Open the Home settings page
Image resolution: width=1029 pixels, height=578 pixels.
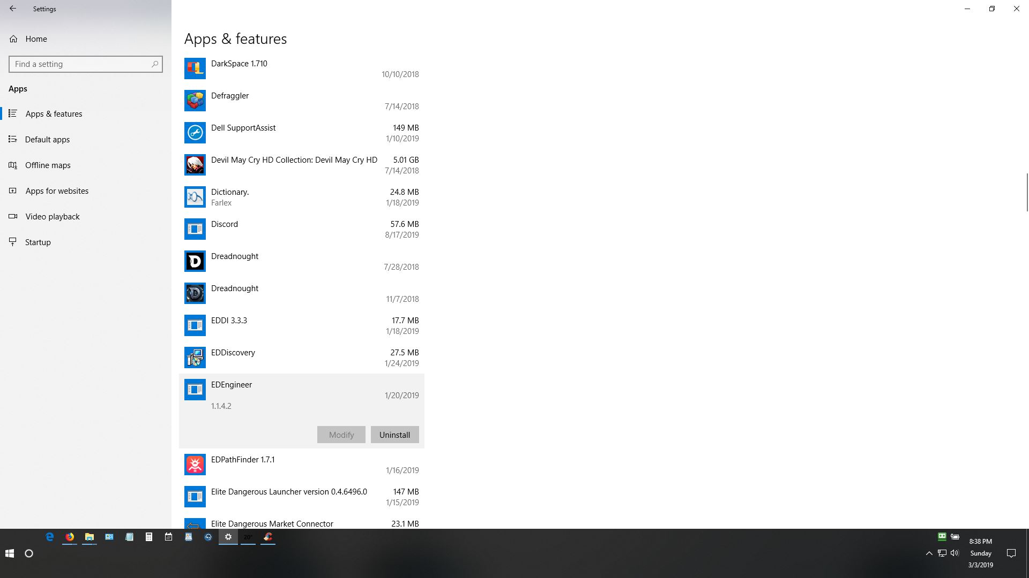(36, 39)
